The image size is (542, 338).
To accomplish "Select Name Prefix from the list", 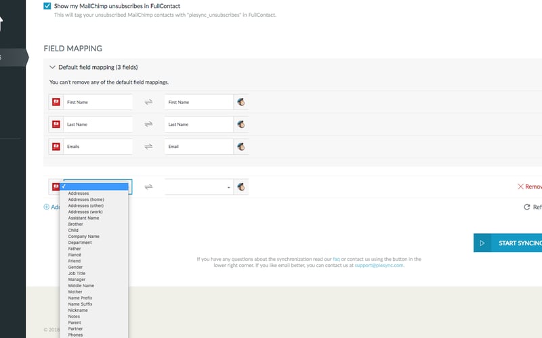I will (x=80, y=298).
